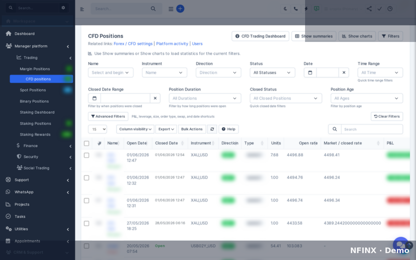
Task: Toggle the select-all checkbox in the table header
Action: [86, 143]
